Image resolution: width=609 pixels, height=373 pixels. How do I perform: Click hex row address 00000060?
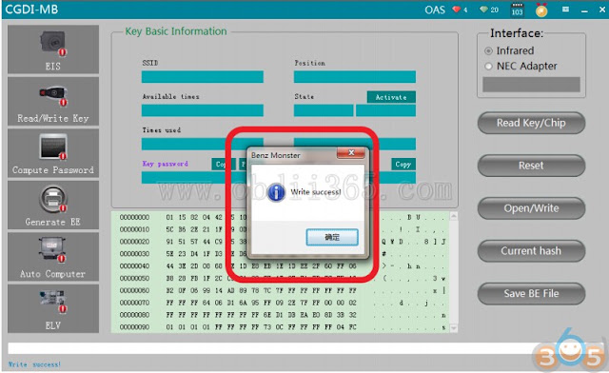[134, 290]
